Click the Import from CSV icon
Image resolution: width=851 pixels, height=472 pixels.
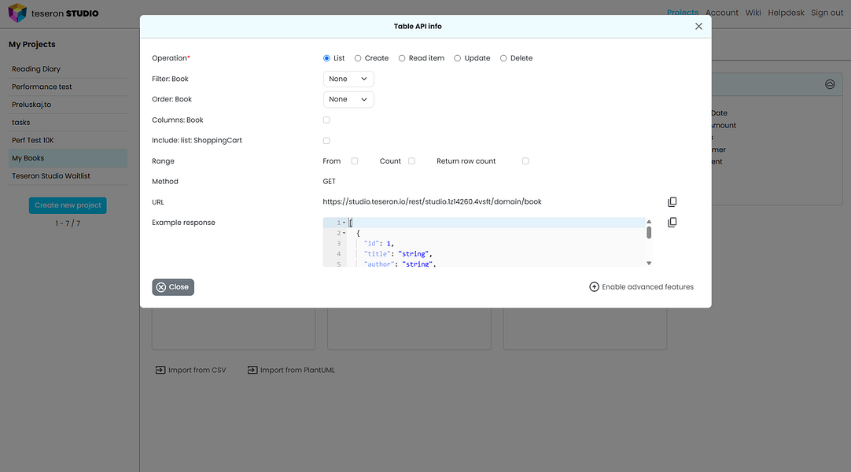point(160,370)
